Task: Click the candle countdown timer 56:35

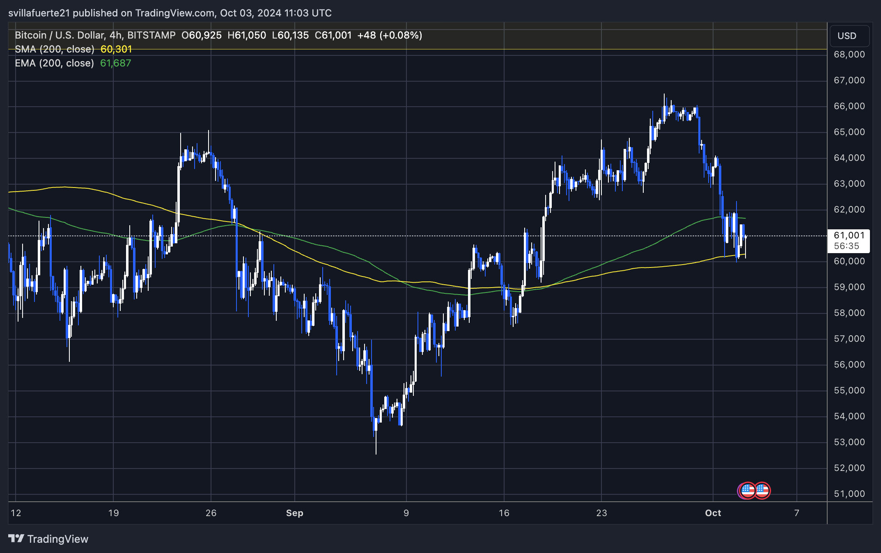Action: (847, 246)
